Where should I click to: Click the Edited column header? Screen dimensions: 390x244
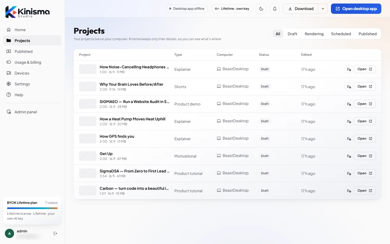click(x=306, y=55)
